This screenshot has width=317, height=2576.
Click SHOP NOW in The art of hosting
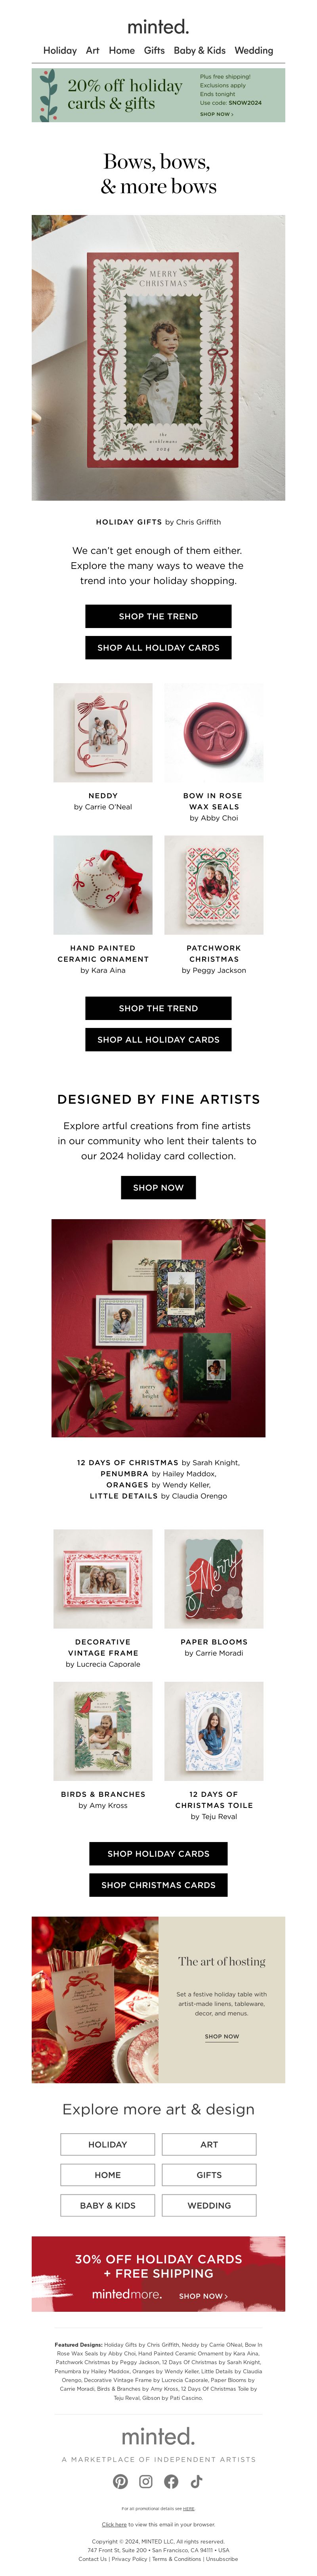(x=222, y=2036)
